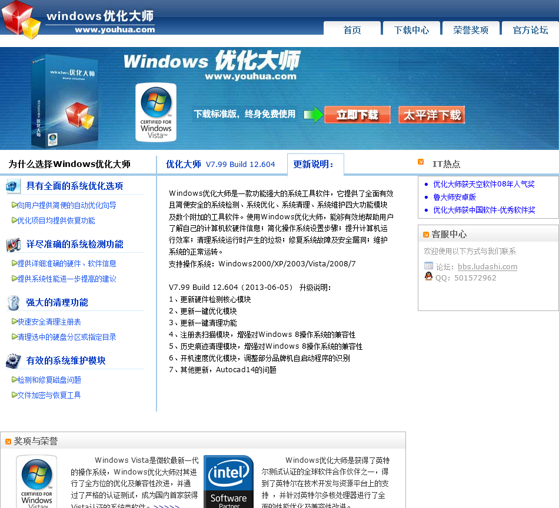Click link 提供系统性能进一步提高的建议

pyautogui.click(x=66, y=279)
